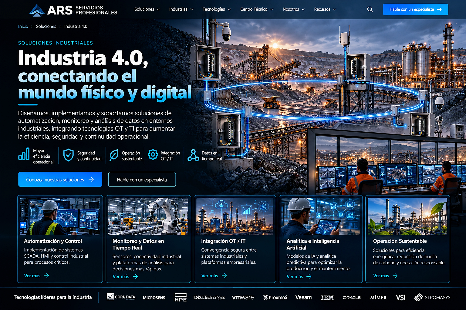Expand the Soluciones dropdown menu

coord(147,9)
